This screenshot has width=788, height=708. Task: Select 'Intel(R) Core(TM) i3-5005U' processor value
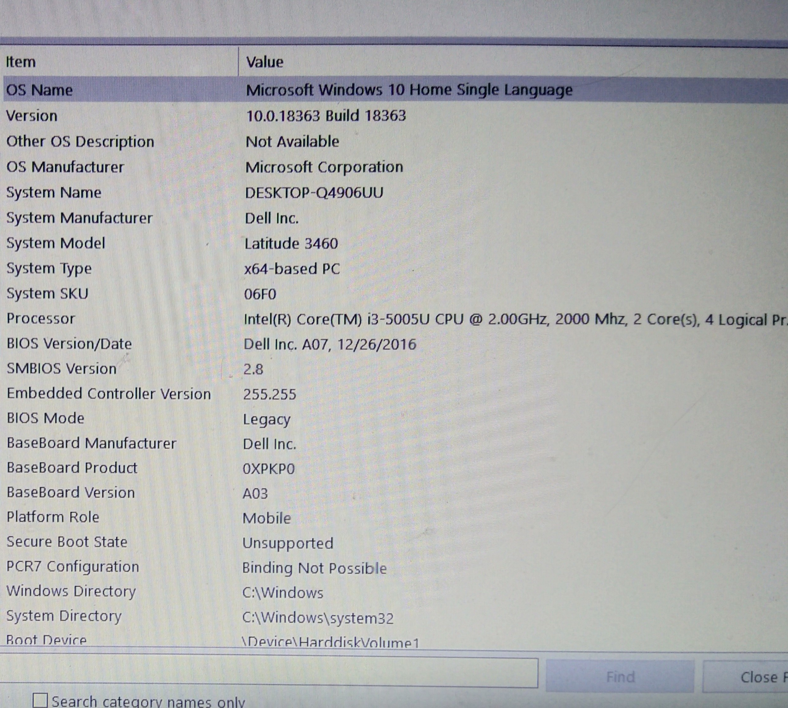(x=516, y=320)
